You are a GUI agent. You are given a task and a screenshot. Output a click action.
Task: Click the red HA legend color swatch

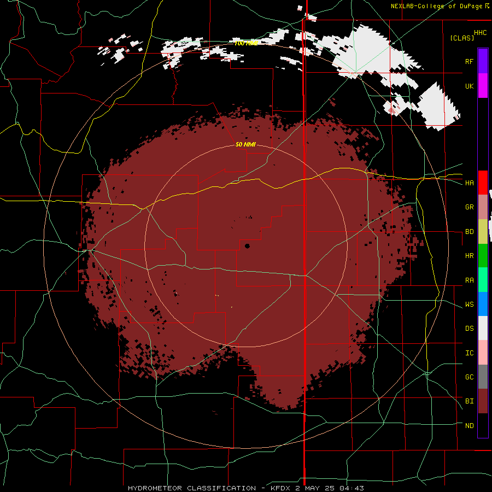click(483, 183)
